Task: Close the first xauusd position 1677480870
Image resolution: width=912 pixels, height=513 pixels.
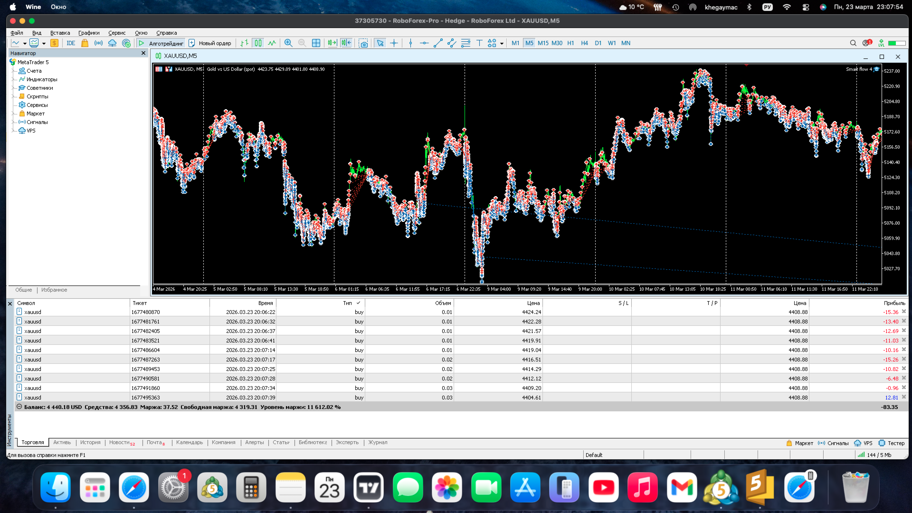Action: pyautogui.click(x=904, y=312)
